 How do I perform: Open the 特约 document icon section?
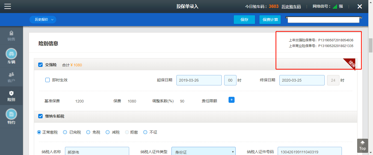point(11,114)
